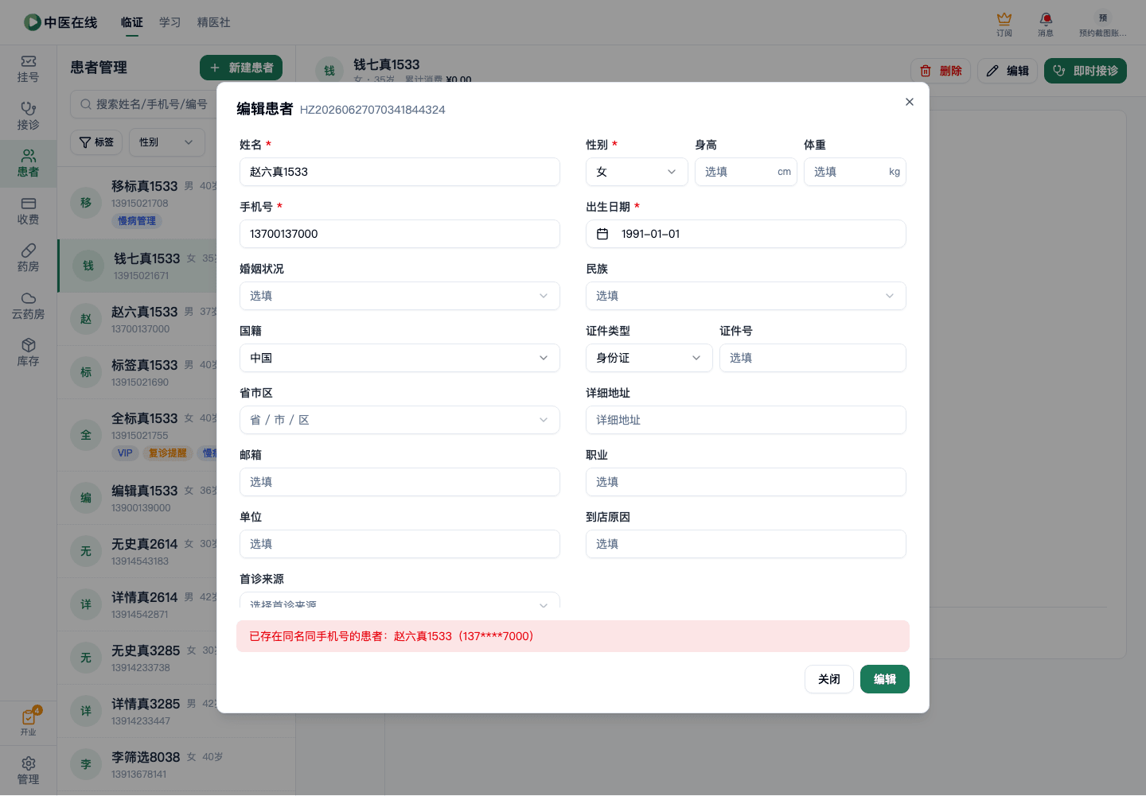The width and height of the screenshot is (1146, 796).
Task: Click calendar icon in 出生日期 field
Action: tap(602, 234)
